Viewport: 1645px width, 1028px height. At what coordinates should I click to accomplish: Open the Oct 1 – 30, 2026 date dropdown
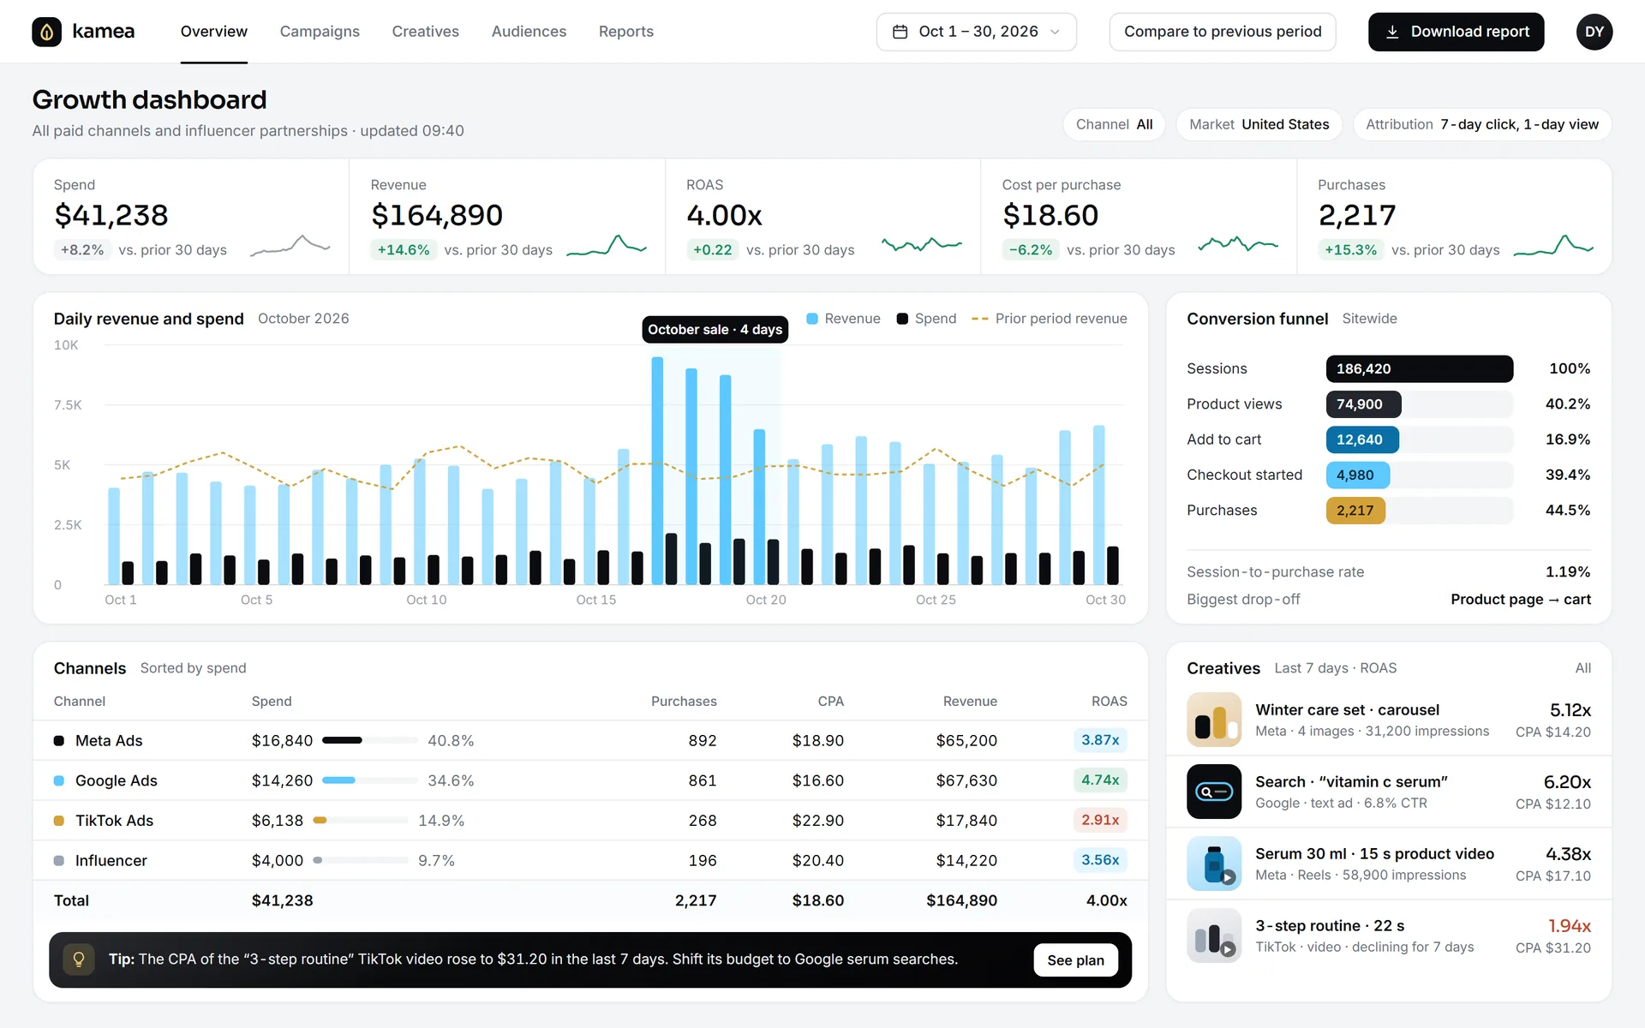coord(977,32)
